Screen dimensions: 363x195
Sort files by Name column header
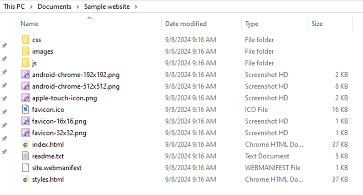29,24
